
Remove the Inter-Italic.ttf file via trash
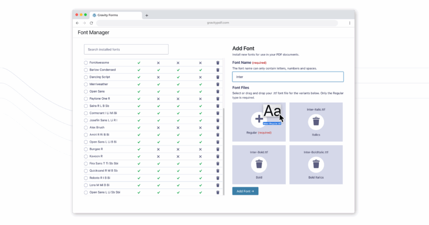[x=316, y=122]
